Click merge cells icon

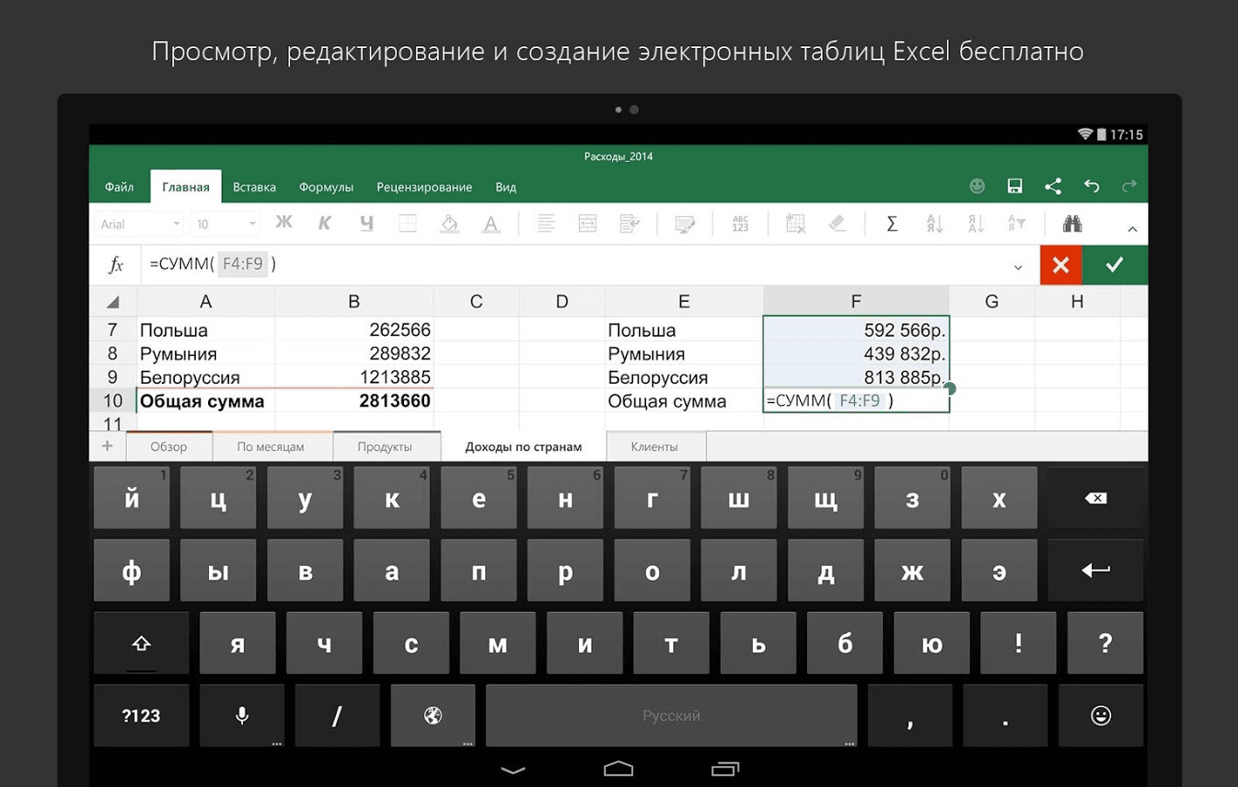588,224
